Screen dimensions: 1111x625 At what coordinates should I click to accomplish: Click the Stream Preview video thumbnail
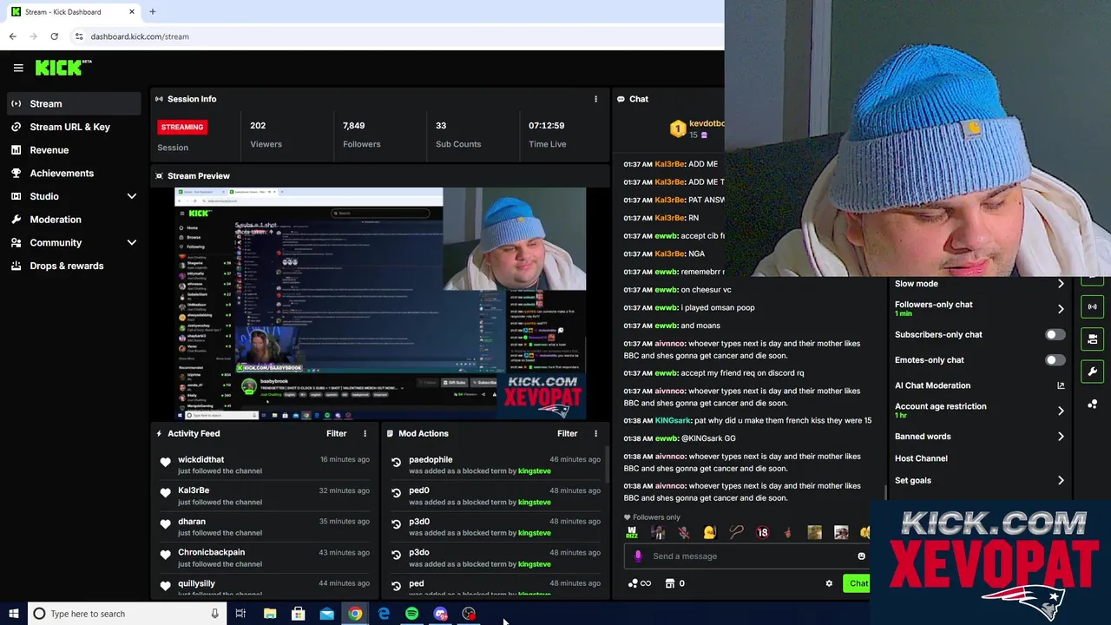(x=380, y=304)
